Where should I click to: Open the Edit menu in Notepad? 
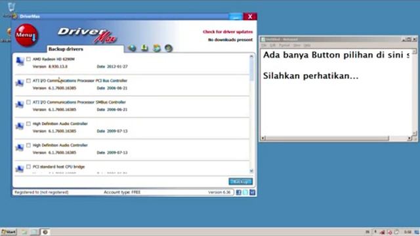[x=272, y=45]
